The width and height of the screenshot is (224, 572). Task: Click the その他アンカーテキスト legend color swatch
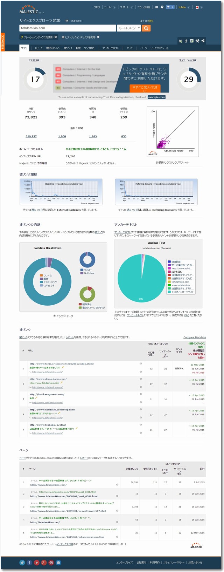(x=169, y=292)
